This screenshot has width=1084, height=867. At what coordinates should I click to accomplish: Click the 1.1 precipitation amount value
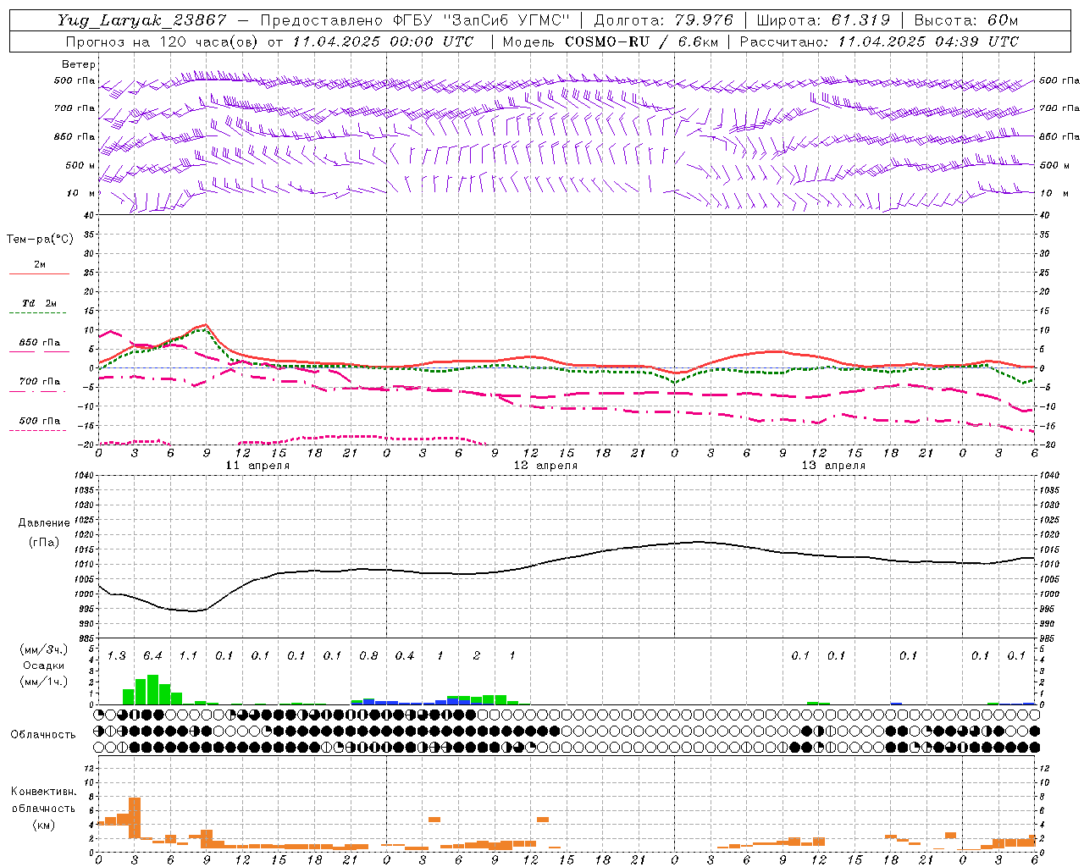coord(189,655)
